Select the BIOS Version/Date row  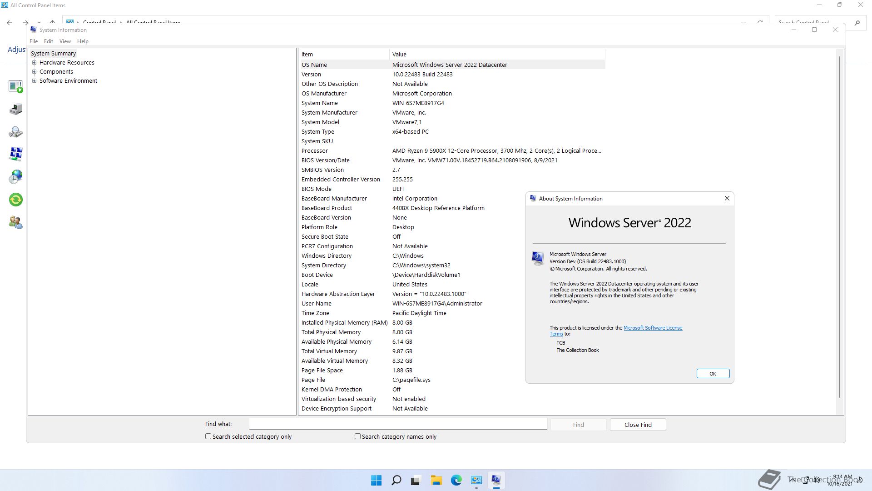click(452, 160)
